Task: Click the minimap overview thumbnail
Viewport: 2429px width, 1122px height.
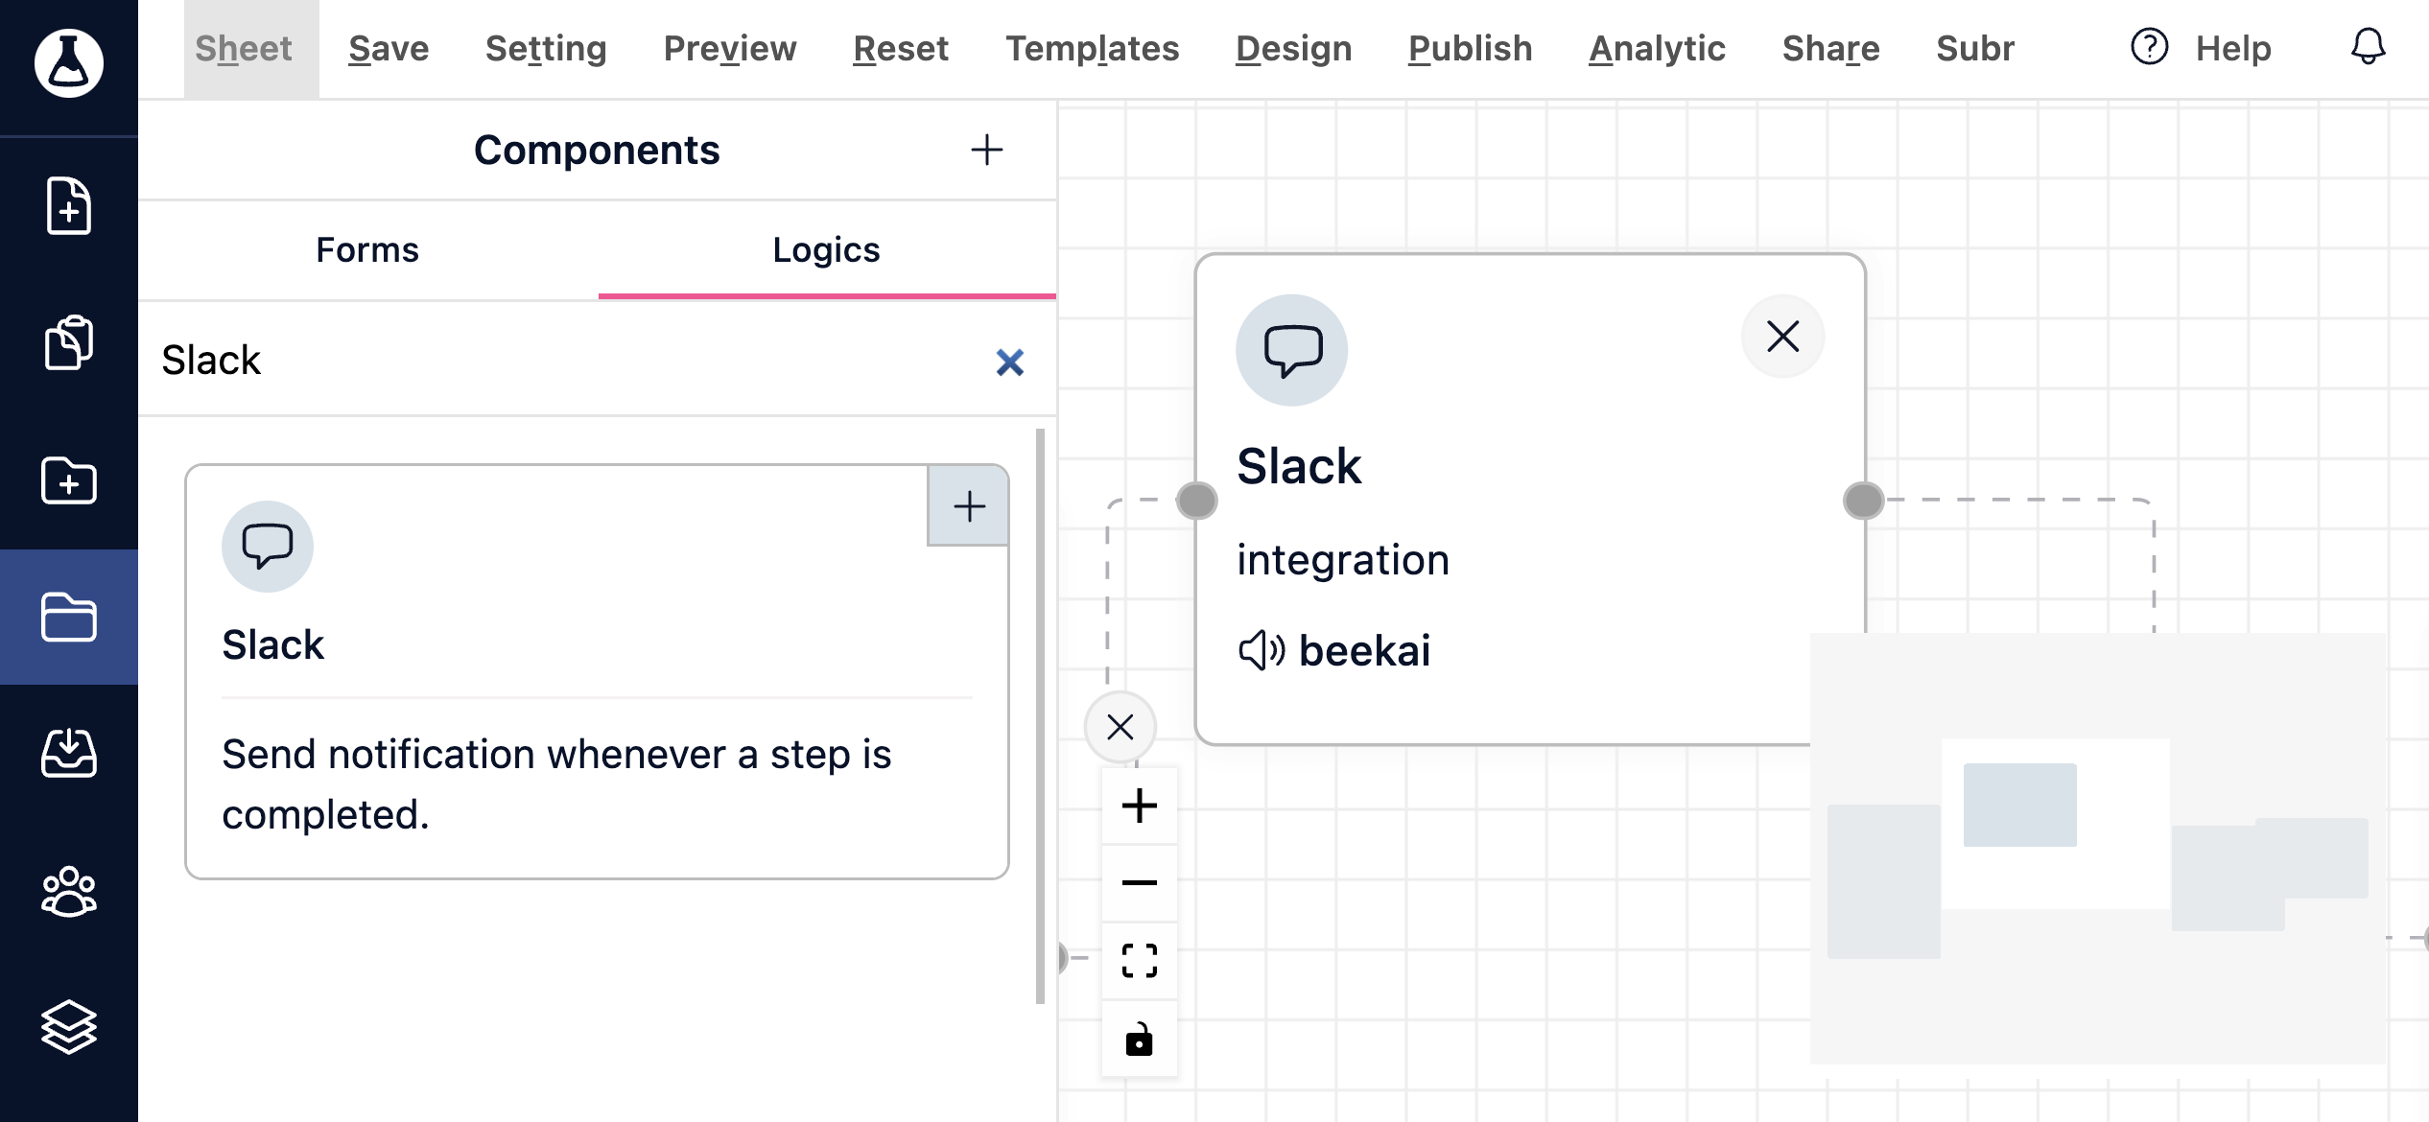Action: 2097,848
